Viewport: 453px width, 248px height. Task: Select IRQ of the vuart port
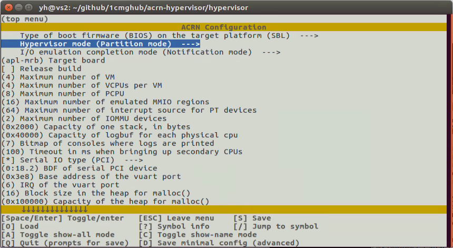click(x=60, y=185)
